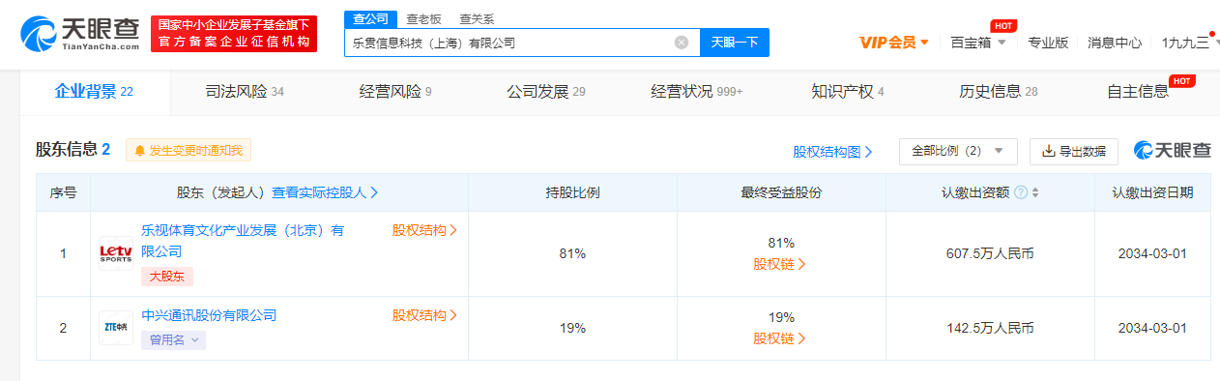Click the 发生变更时通知我 notification button
The width and height of the screenshot is (1220, 381).
point(189,151)
